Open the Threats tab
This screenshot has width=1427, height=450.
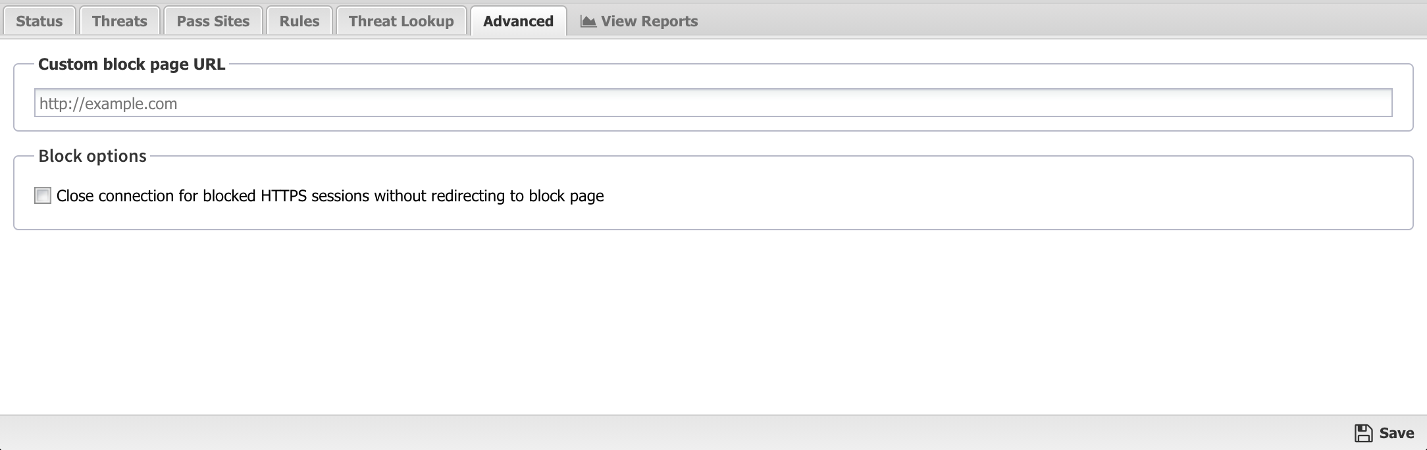(x=119, y=21)
